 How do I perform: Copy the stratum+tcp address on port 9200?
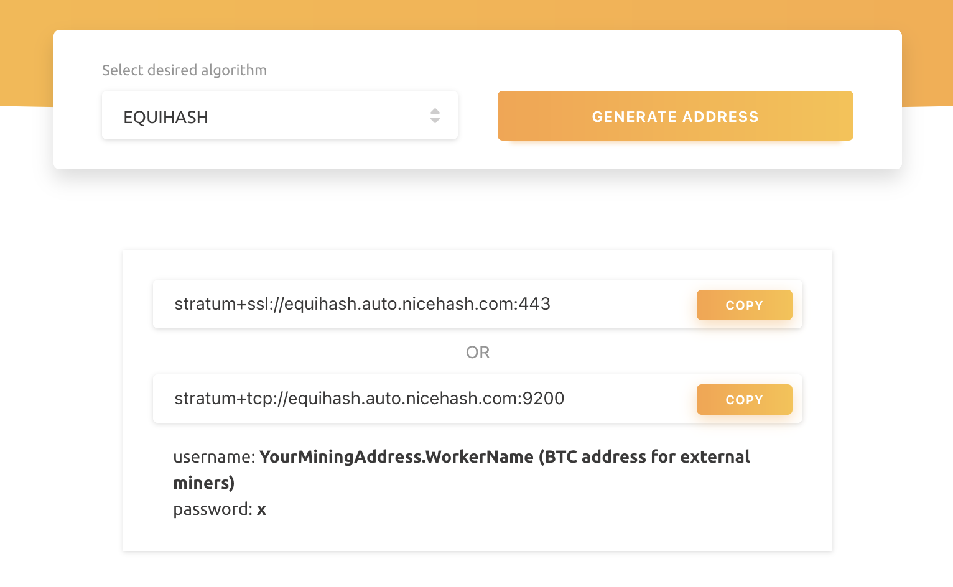[x=745, y=400]
